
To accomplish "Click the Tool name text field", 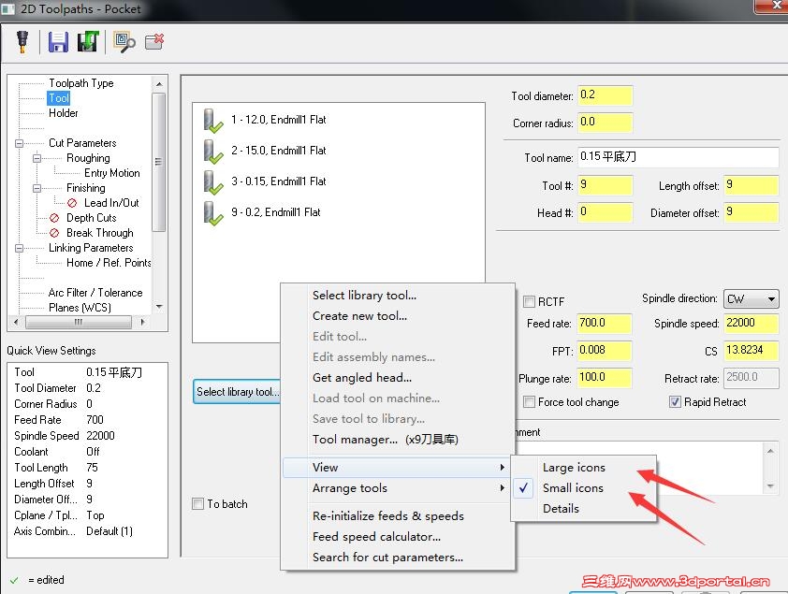I will [x=679, y=157].
